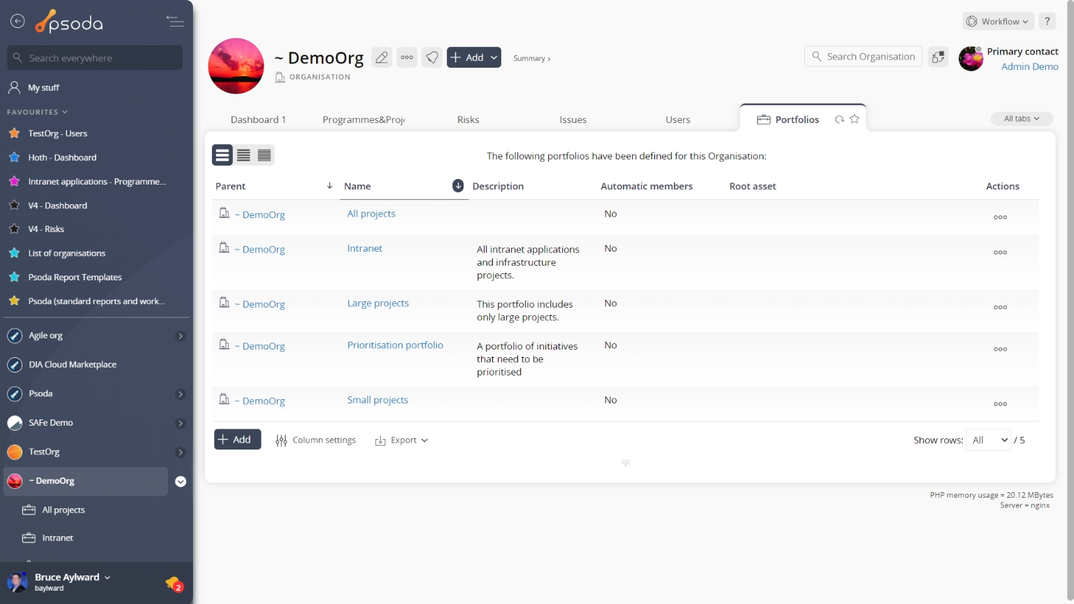Click the icon right of Search Organisation
The image size is (1074, 604).
click(x=938, y=57)
